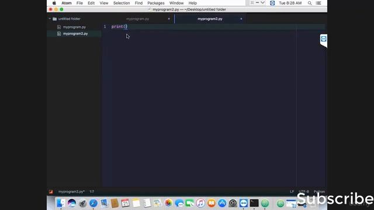This screenshot has height=210, width=374.
Task: Click the document proxy icon in title bar
Action: pos(150,9)
